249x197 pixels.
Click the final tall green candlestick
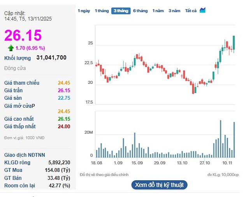coord(234,42)
